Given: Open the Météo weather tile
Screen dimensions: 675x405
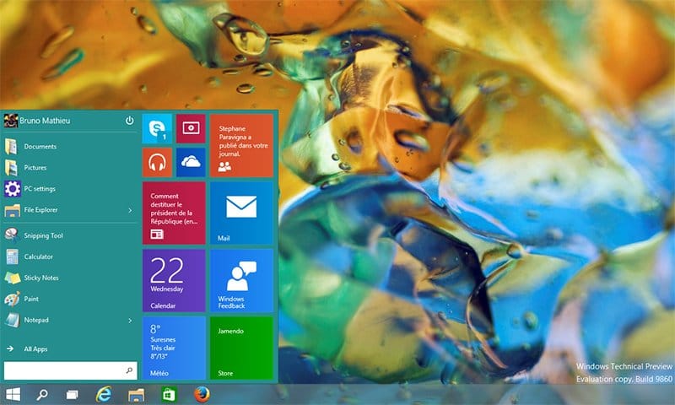Looking at the screenshot, I should coord(174,348).
